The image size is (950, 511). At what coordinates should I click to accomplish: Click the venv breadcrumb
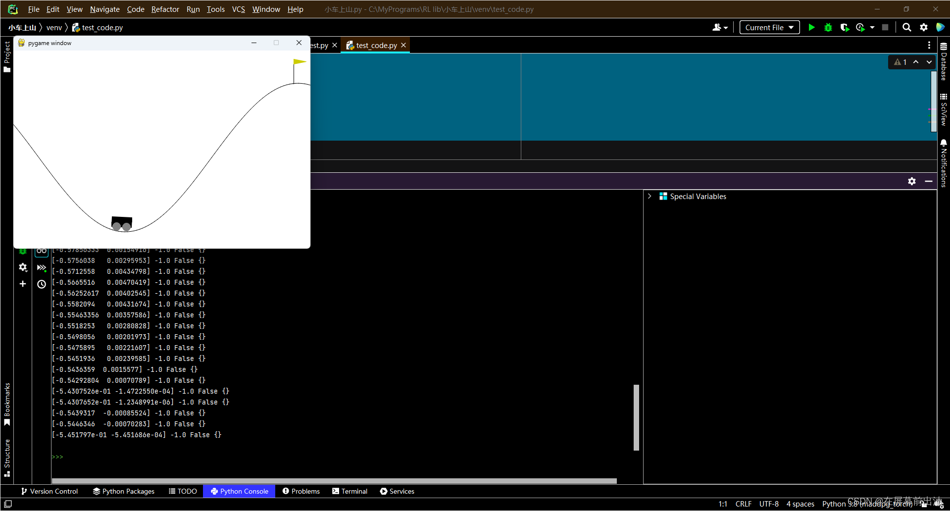[54, 27]
